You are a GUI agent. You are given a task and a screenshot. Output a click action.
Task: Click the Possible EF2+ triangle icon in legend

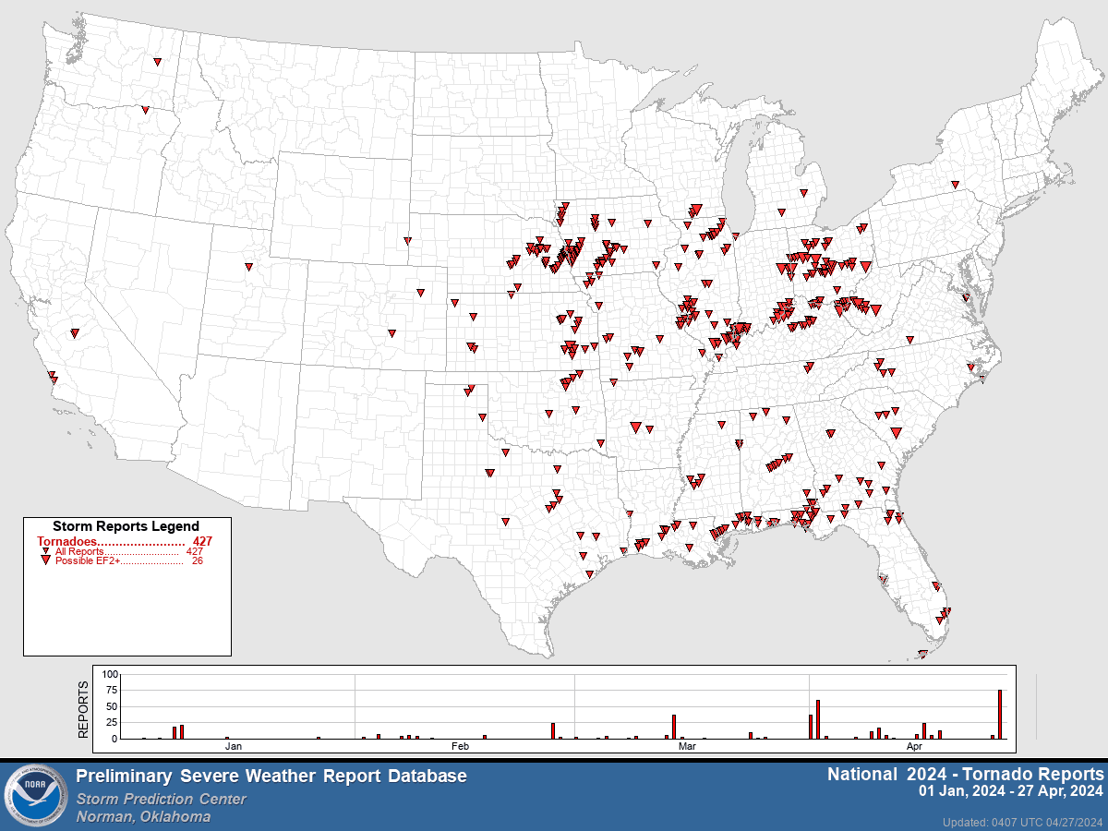tap(45, 560)
